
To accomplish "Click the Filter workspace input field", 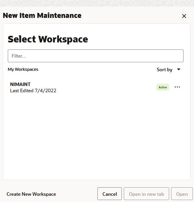I will tap(95, 56).
